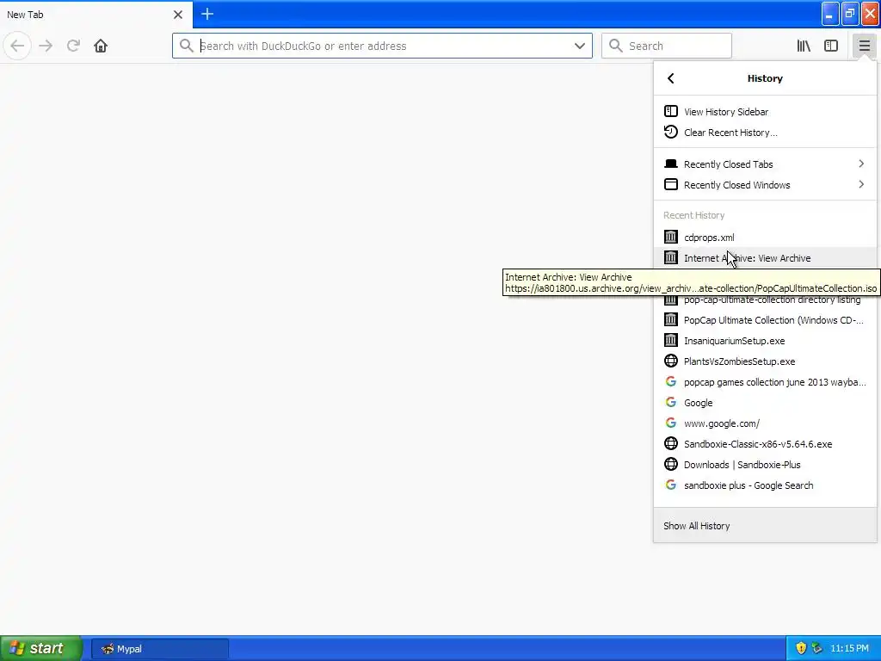Close the New Tab tab
Screen dimensions: 881x661
coord(178,15)
